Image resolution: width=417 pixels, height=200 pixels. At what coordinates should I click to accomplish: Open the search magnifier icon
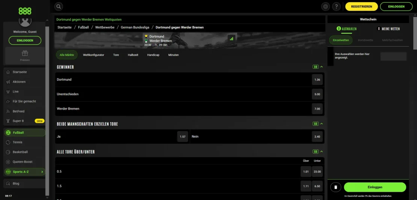tap(59, 6)
